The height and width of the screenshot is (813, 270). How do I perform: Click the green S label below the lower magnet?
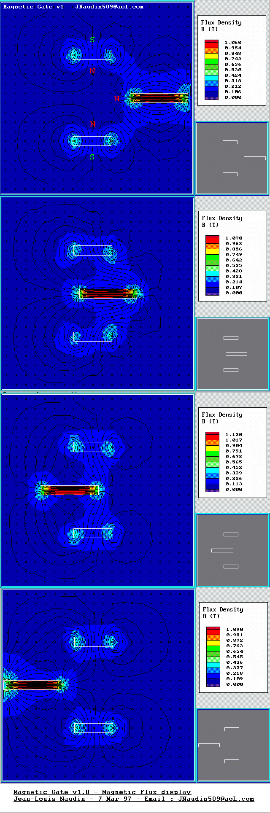pos(92,157)
